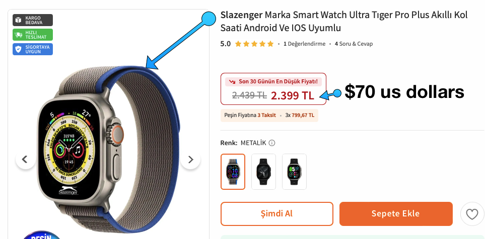Open the 1 Değerlendirme reviews link
Viewport: 485px width, 239px height.
click(304, 44)
